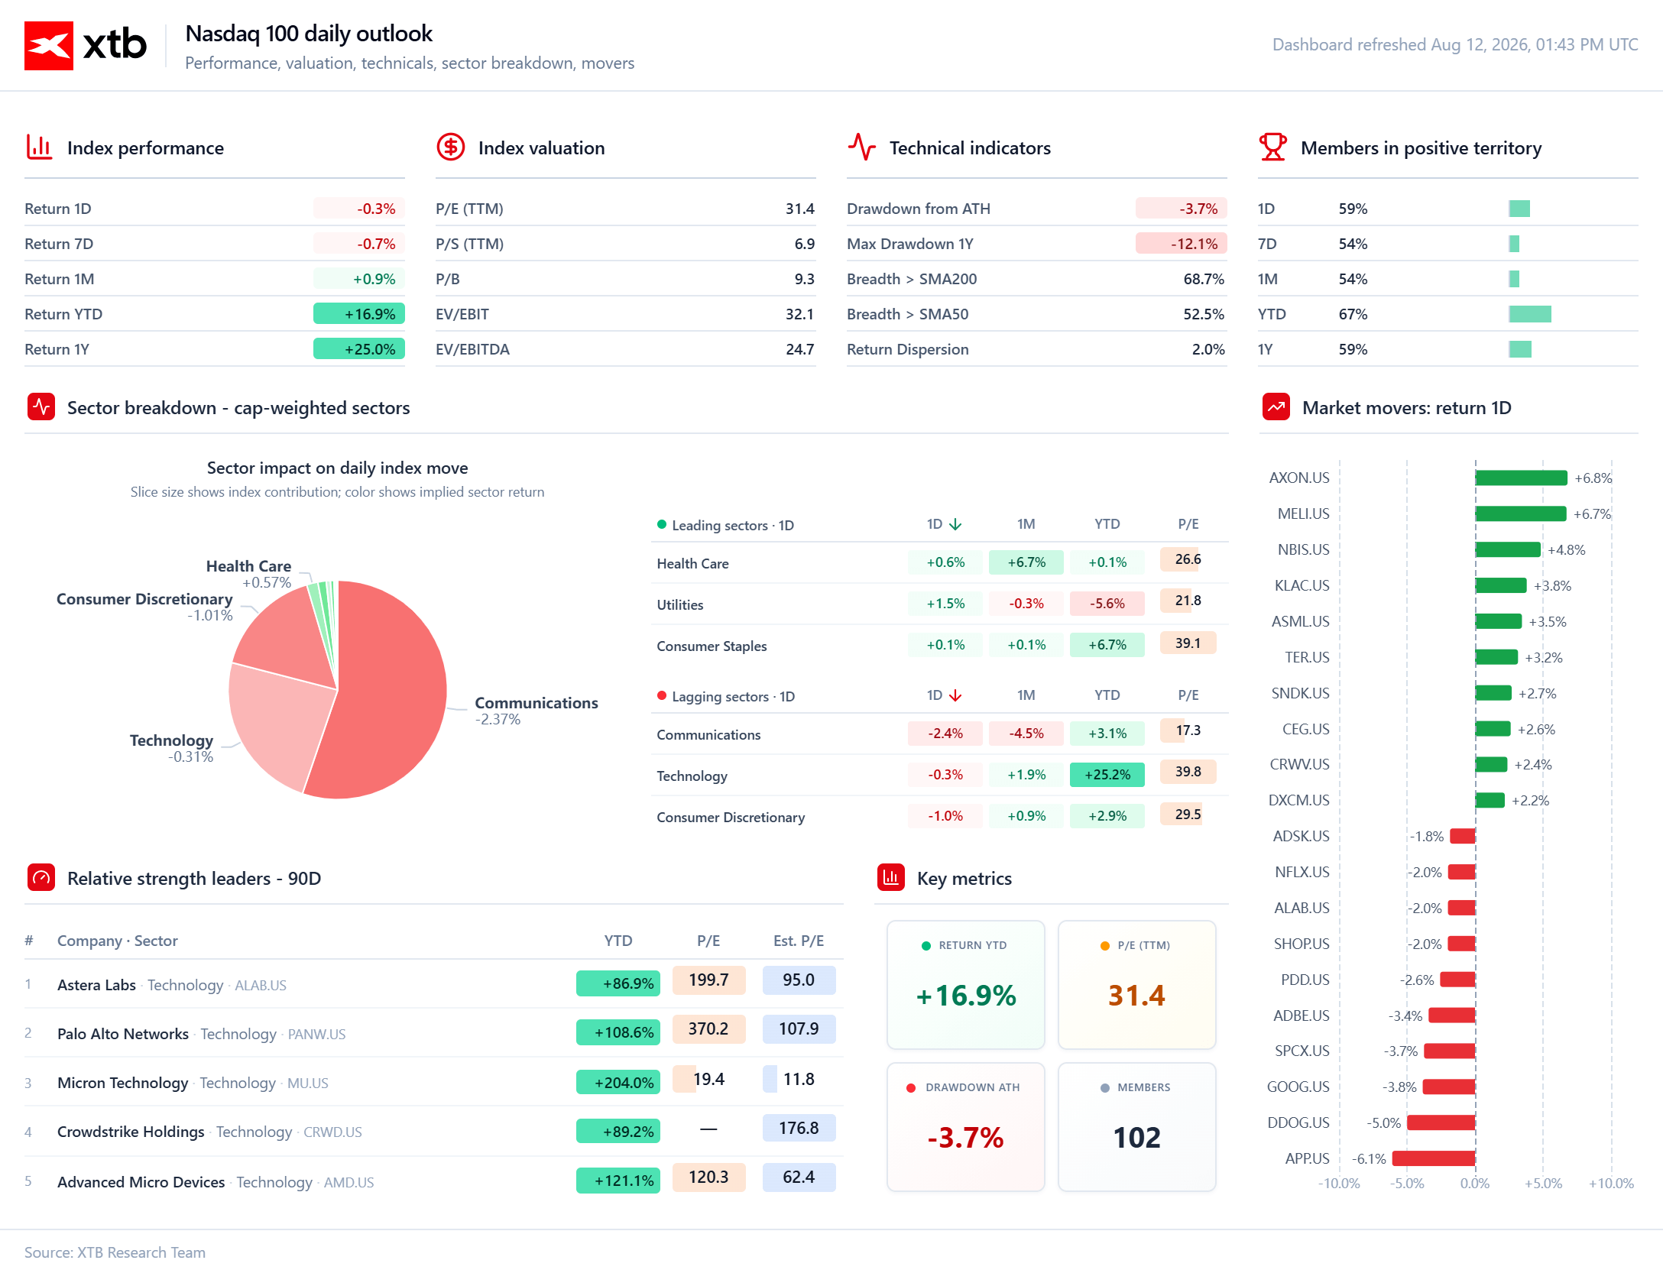Image resolution: width=1663 pixels, height=1273 pixels.
Task: Click the red xtb logo
Action: (x=49, y=46)
